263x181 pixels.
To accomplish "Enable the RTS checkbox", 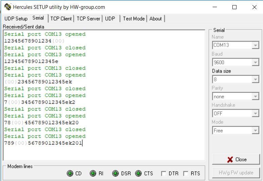I will pyautogui.click(x=186, y=174).
